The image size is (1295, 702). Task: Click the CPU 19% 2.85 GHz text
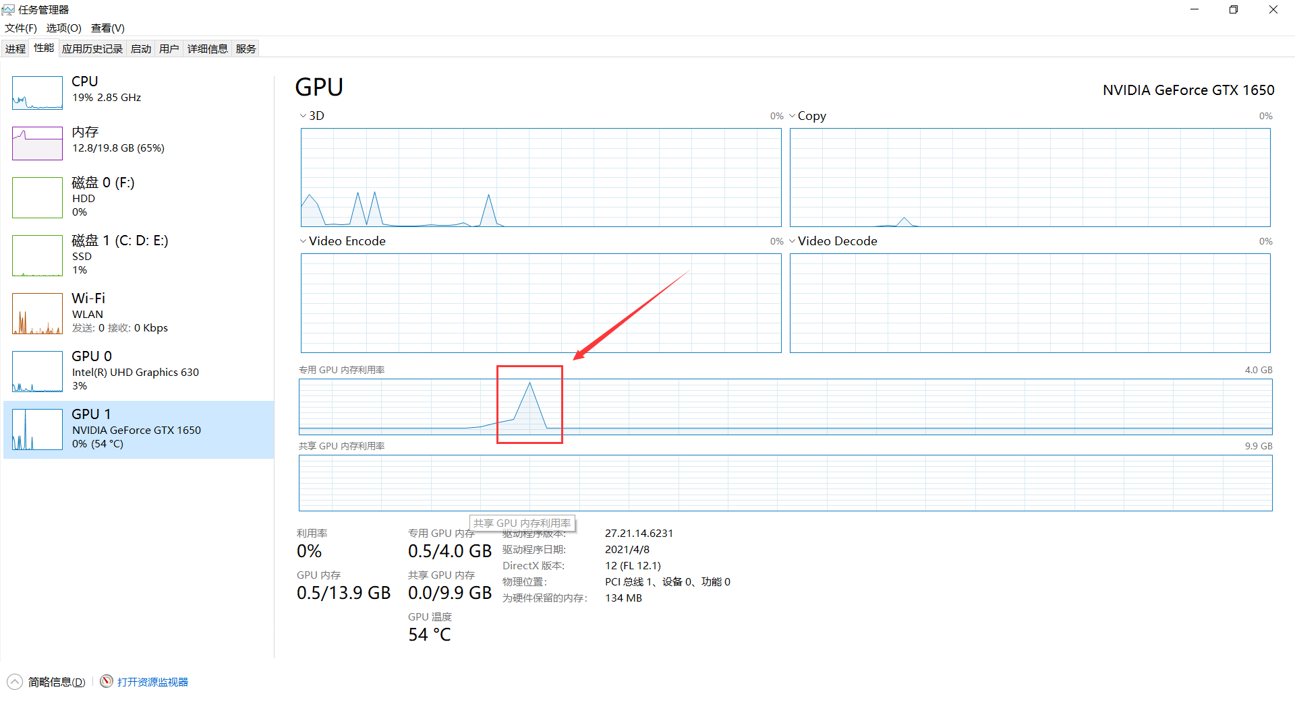107,97
